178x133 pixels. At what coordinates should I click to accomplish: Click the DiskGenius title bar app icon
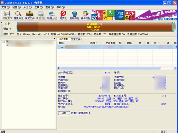click(2, 2)
